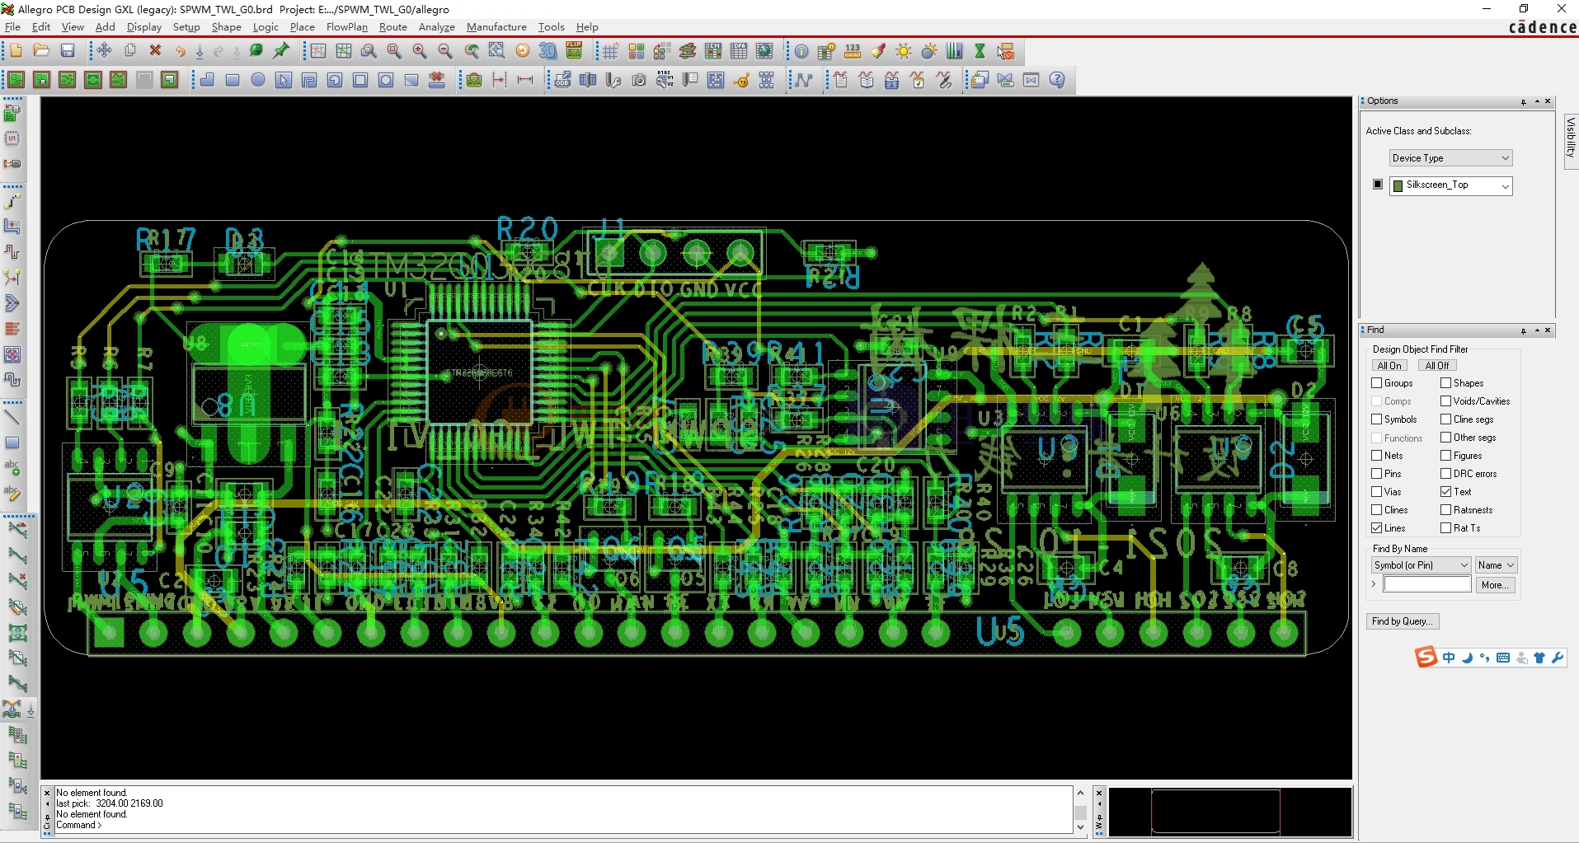The width and height of the screenshot is (1579, 843).
Task: Close the Find panel
Action: point(1548,330)
